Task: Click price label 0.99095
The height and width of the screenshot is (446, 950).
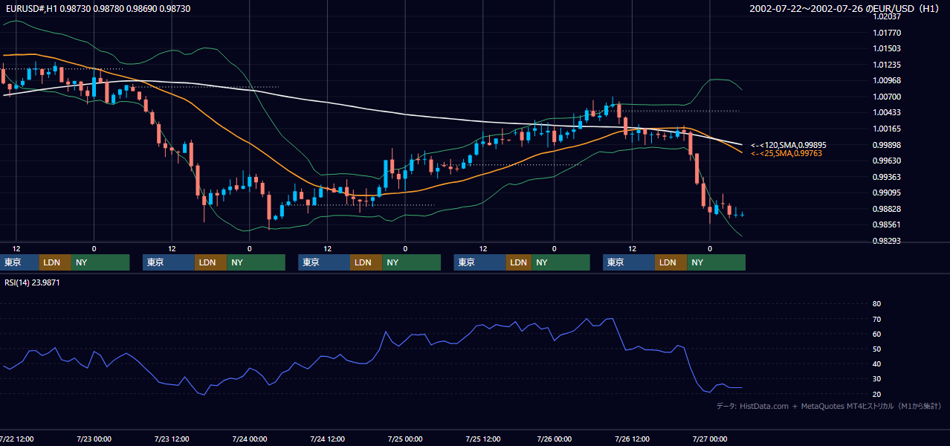Action: coord(887,193)
